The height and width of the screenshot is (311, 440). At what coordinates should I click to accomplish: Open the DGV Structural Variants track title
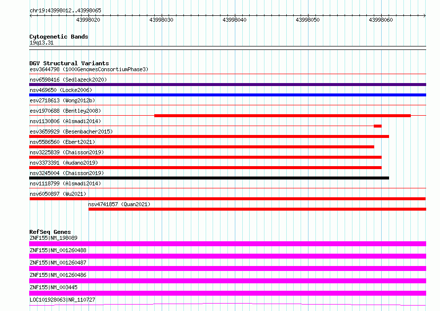pos(69,63)
